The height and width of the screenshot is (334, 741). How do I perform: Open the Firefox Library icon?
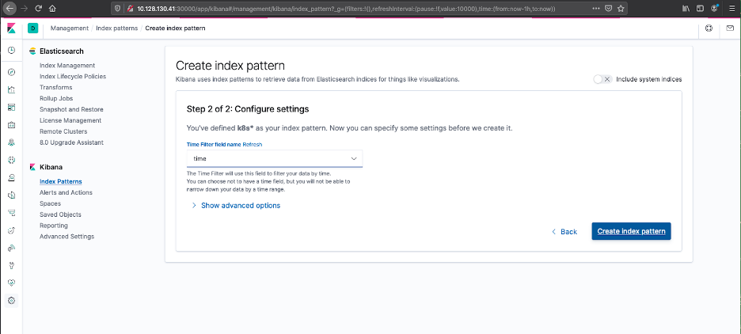click(686, 9)
